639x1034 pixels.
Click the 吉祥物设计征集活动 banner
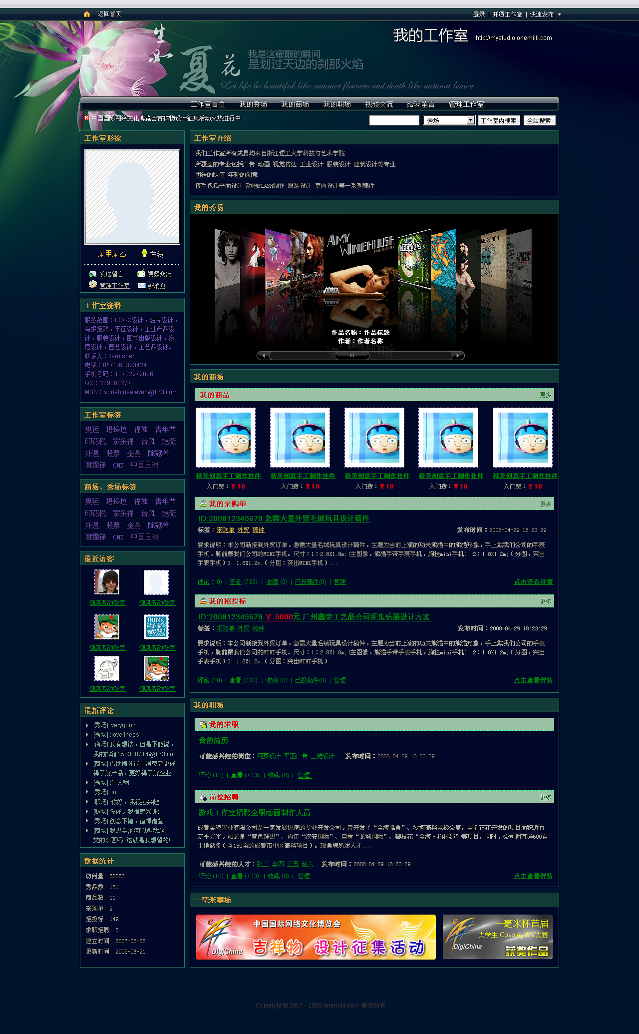(316, 937)
